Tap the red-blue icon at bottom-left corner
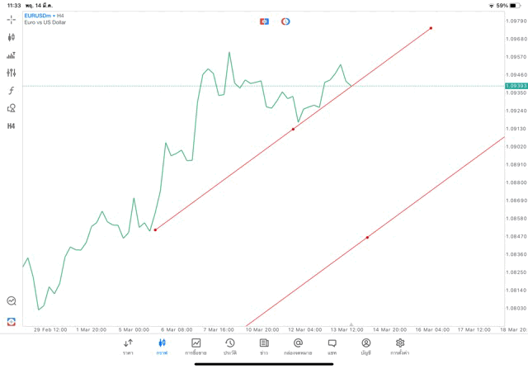528x369 pixels. (11, 321)
